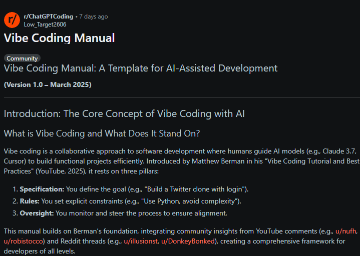Open the r/ChatGPTCoding subreddit avatar icon

pos(12,20)
